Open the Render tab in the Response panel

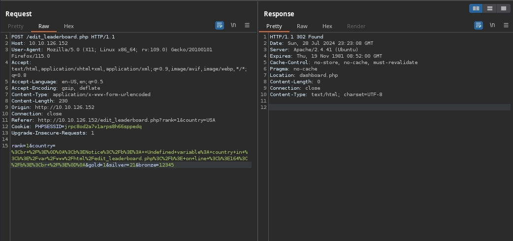(356, 26)
